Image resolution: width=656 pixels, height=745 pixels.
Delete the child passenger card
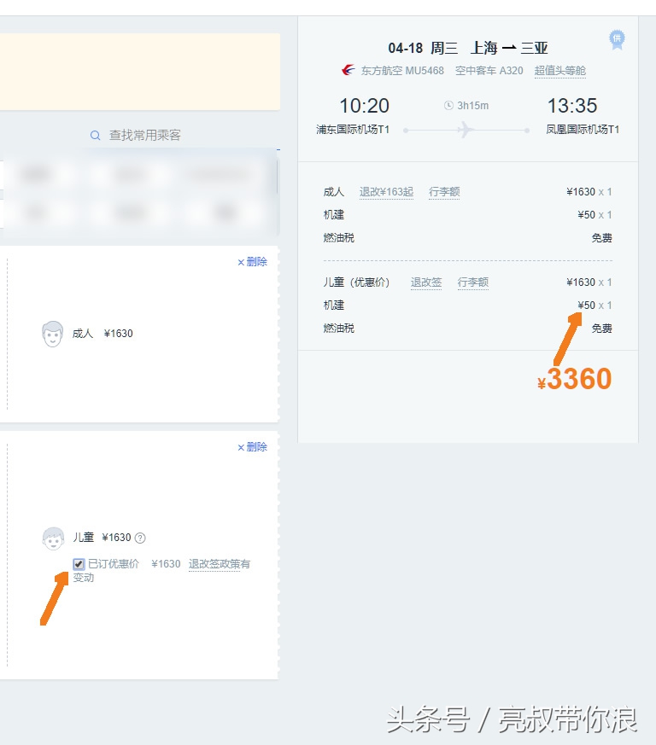point(253,447)
